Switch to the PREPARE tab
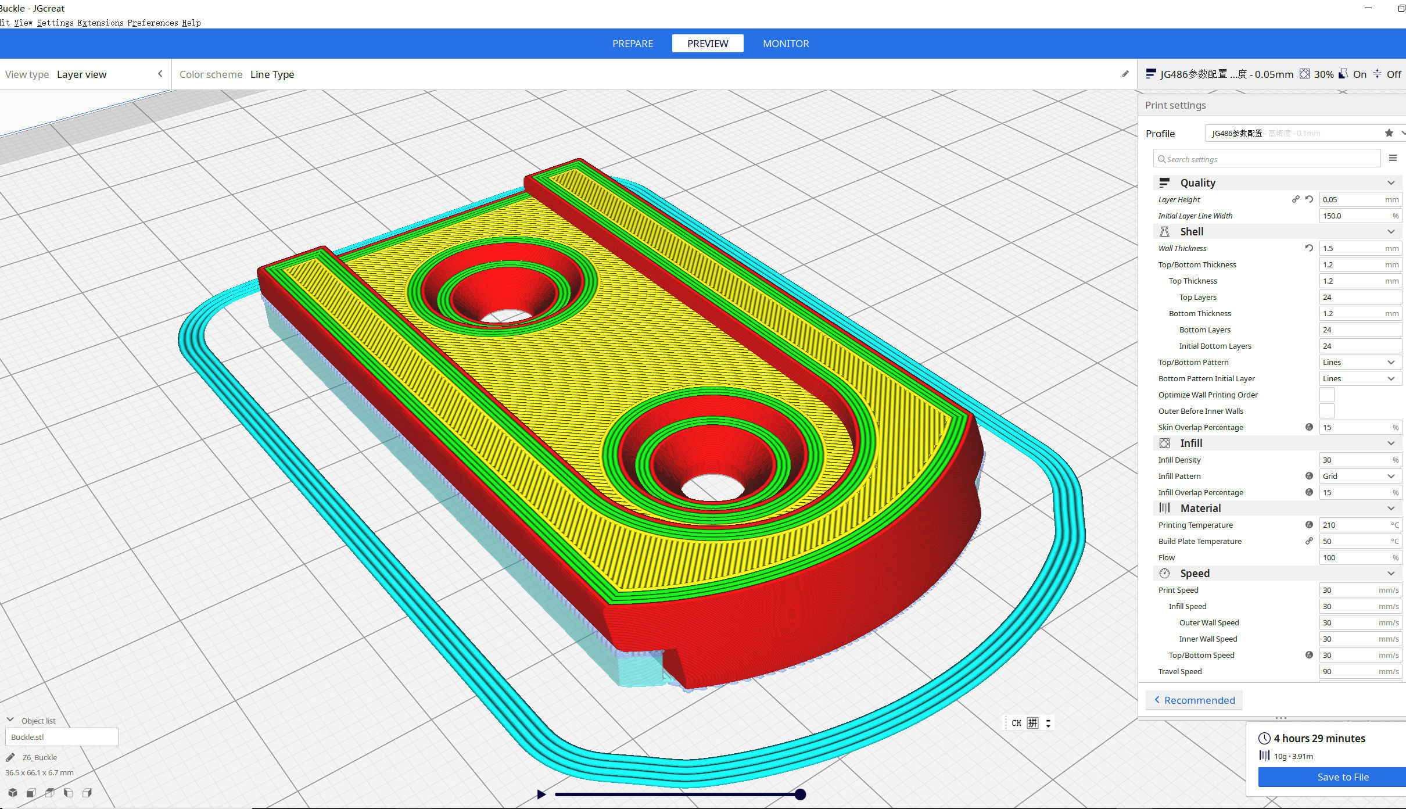The image size is (1406, 809). [632, 44]
